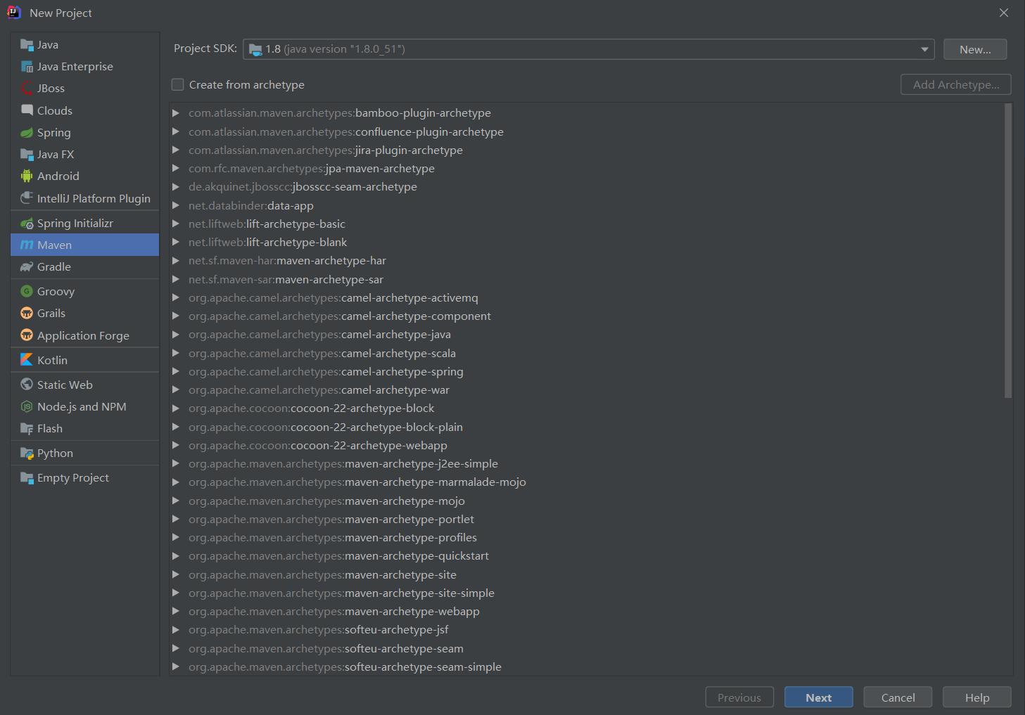The height and width of the screenshot is (715, 1025).
Task: Select the Java project type icon
Action: 27,45
